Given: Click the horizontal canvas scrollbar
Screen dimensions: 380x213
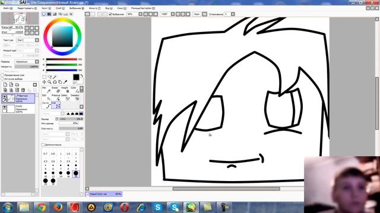Looking at the screenshot, I should point(226,189).
